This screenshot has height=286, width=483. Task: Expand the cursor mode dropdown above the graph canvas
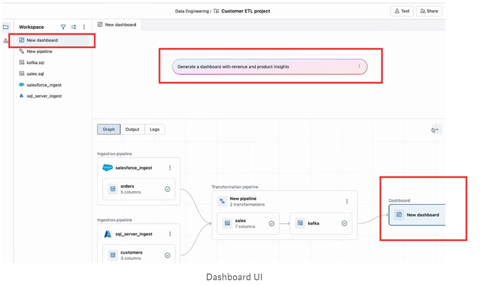click(433, 129)
